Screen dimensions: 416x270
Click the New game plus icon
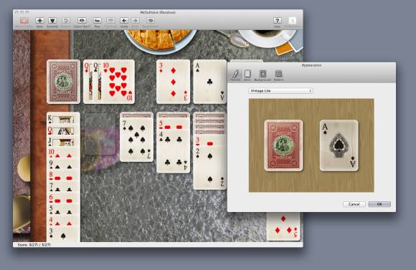coord(39,20)
